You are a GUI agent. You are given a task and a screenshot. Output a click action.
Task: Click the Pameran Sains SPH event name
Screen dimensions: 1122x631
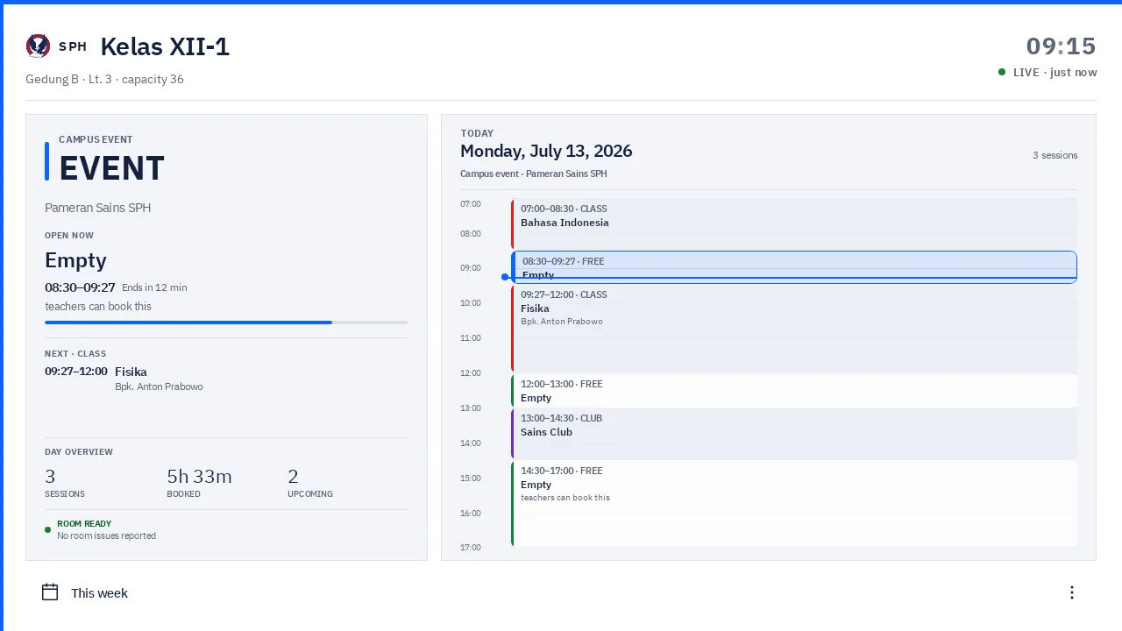pyautogui.click(x=98, y=208)
